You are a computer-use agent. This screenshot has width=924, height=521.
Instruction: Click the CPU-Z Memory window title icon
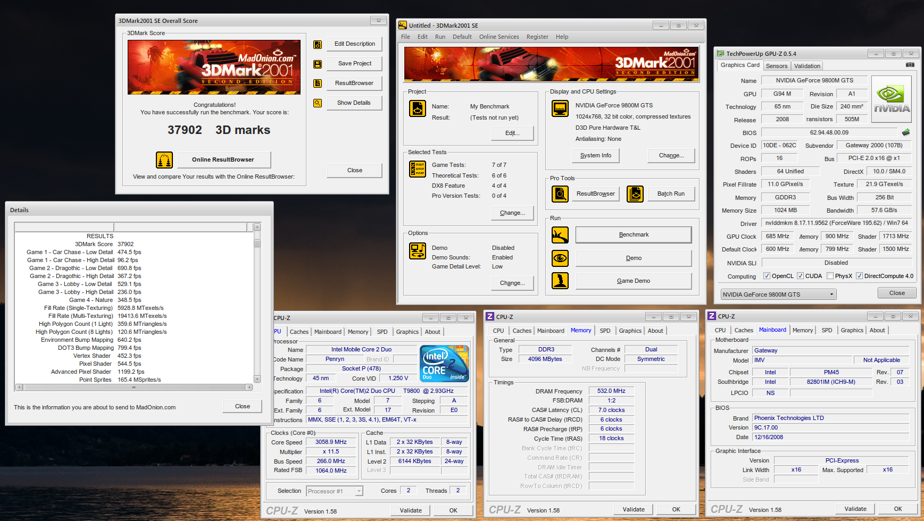coord(490,316)
